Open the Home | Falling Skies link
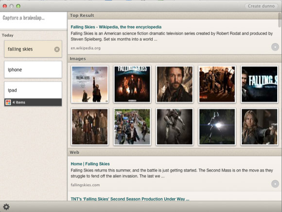This screenshot has height=212, width=282. tap(90, 164)
